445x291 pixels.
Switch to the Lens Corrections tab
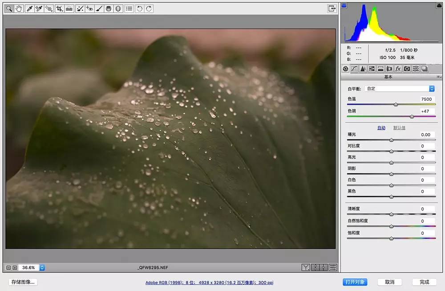(x=389, y=69)
